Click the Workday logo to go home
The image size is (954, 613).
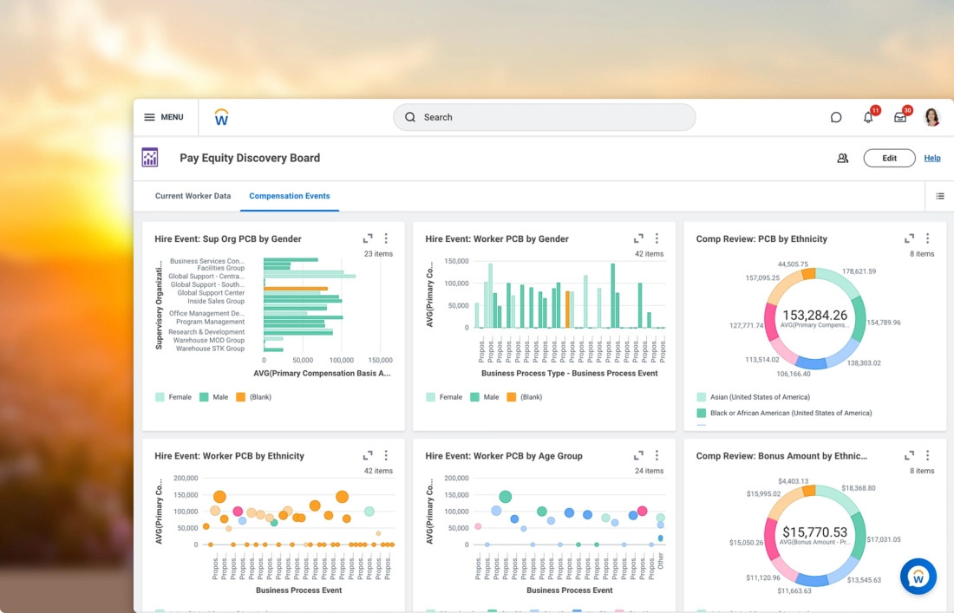(221, 117)
